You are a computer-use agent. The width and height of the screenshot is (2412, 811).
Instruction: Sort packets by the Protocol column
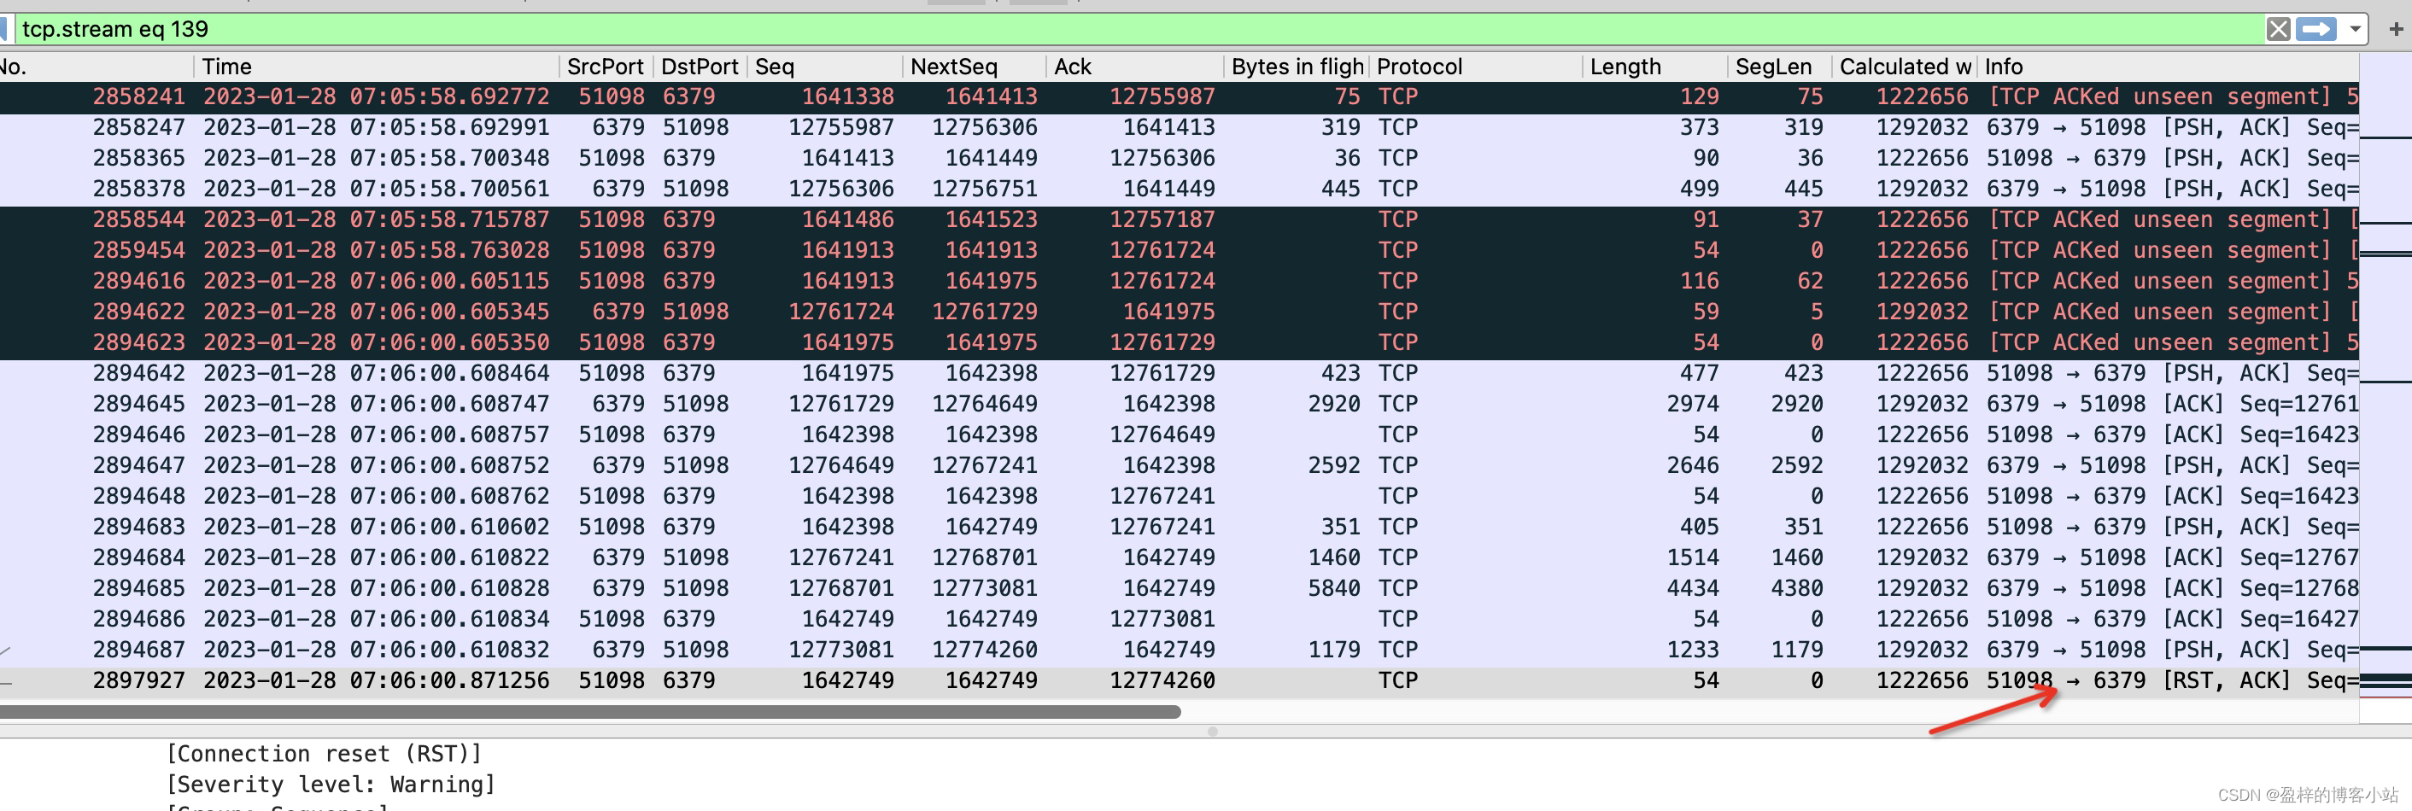pos(1419,67)
